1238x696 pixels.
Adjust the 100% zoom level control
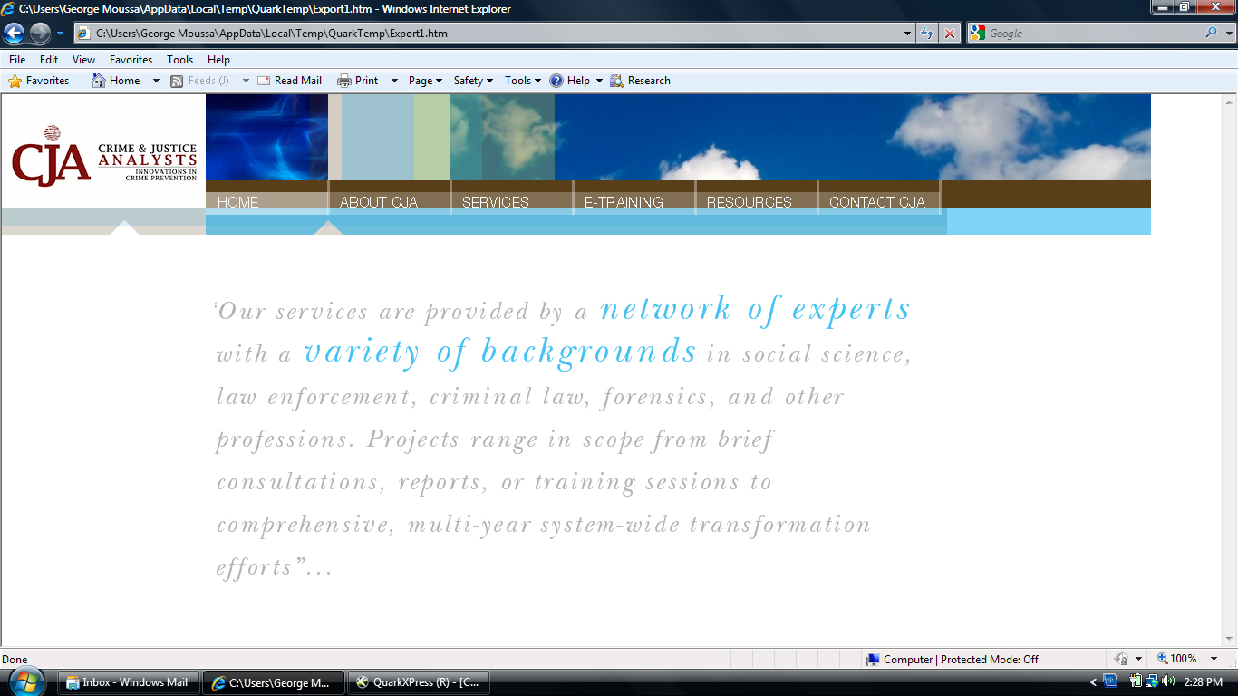coord(1183,659)
